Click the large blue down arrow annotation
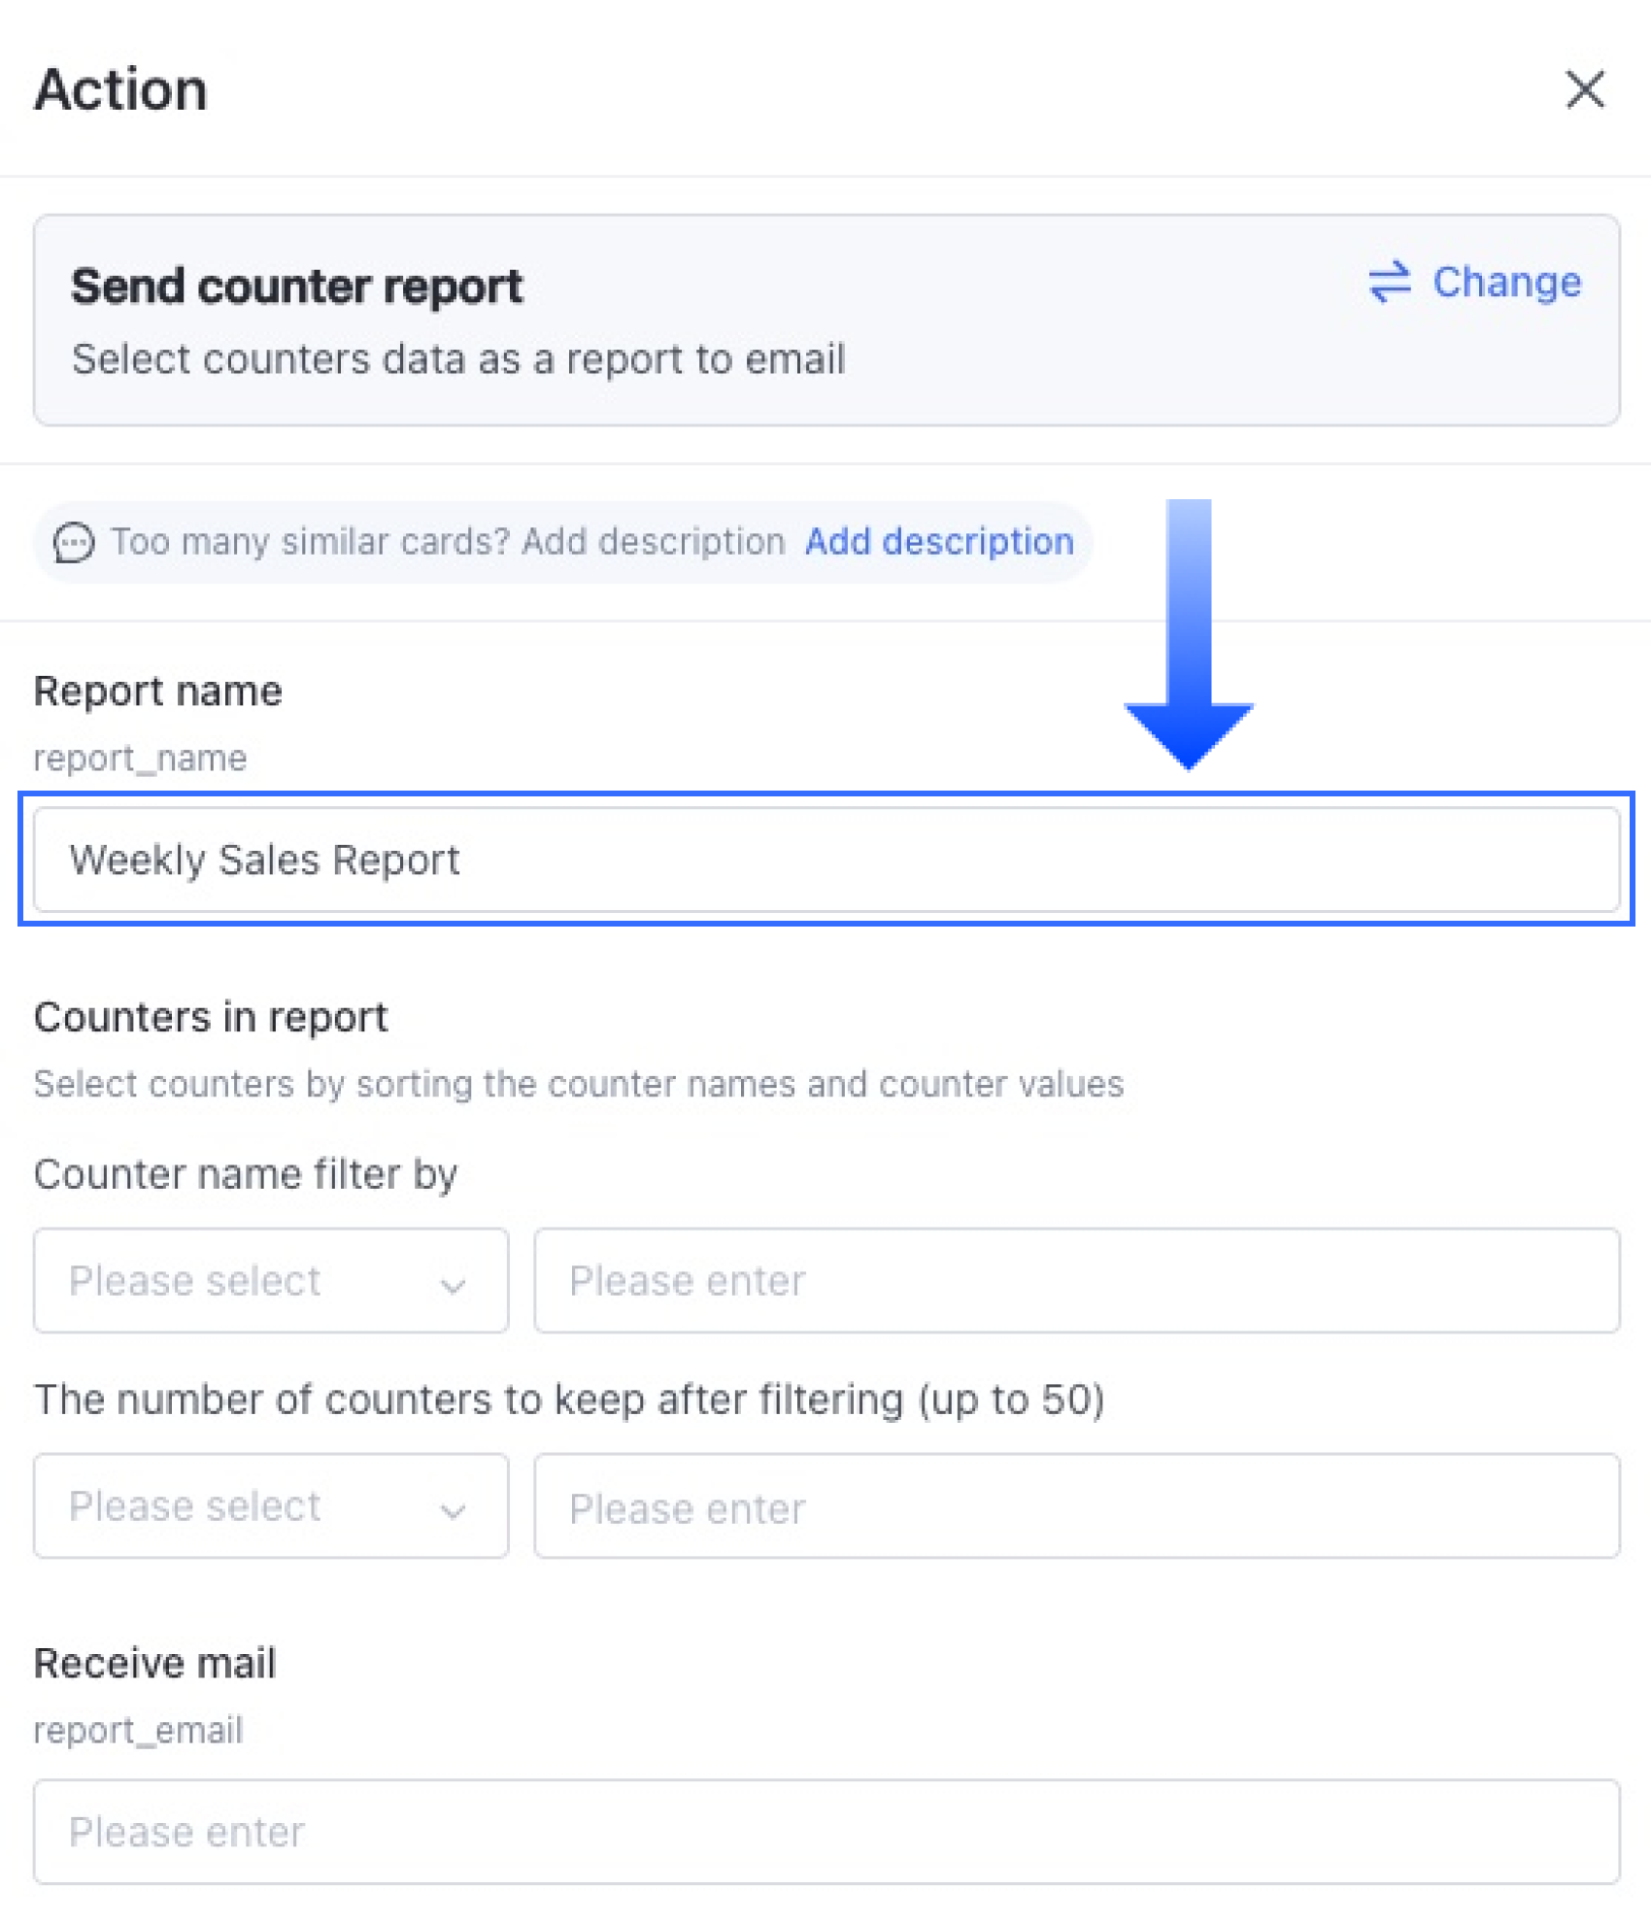The width and height of the screenshot is (1651, 1924). 1189,634
